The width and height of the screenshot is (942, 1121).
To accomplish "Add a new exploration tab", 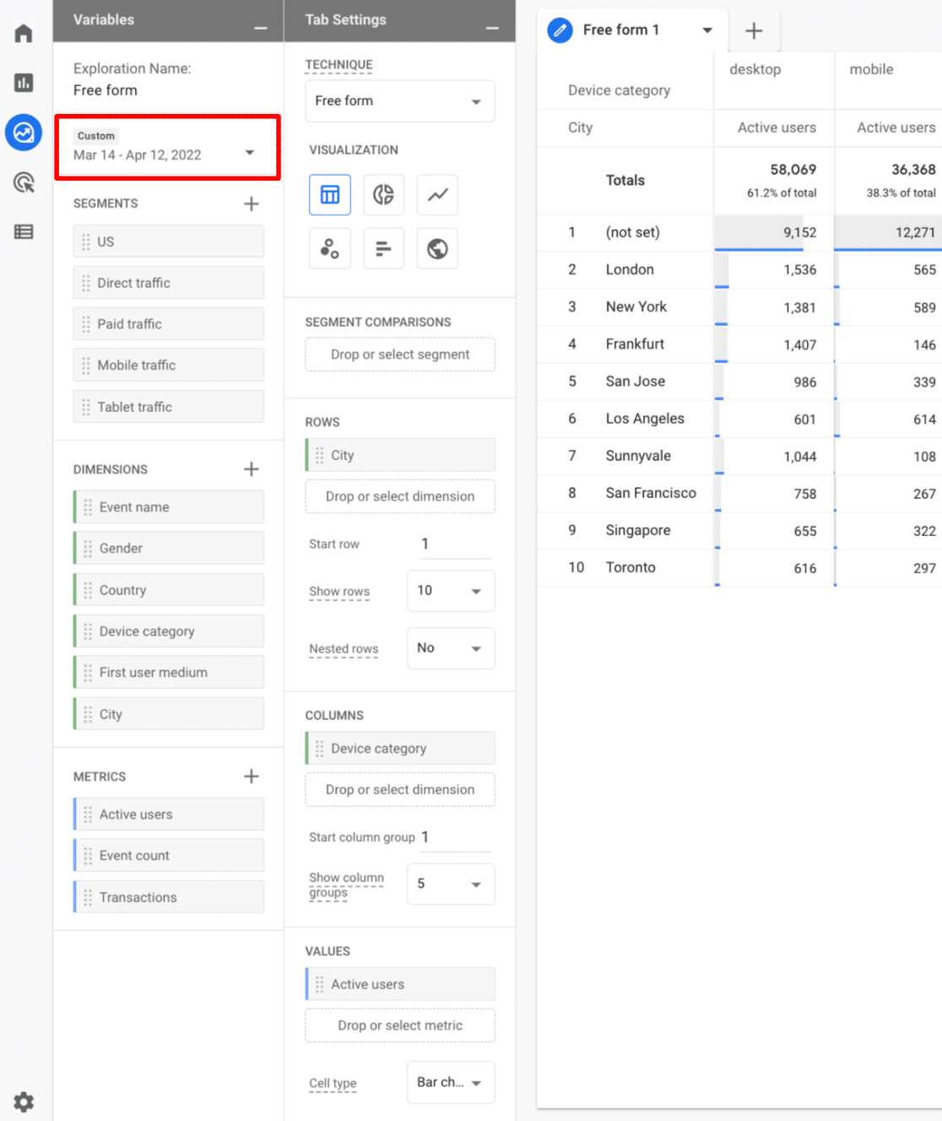I will coord(754,31).
